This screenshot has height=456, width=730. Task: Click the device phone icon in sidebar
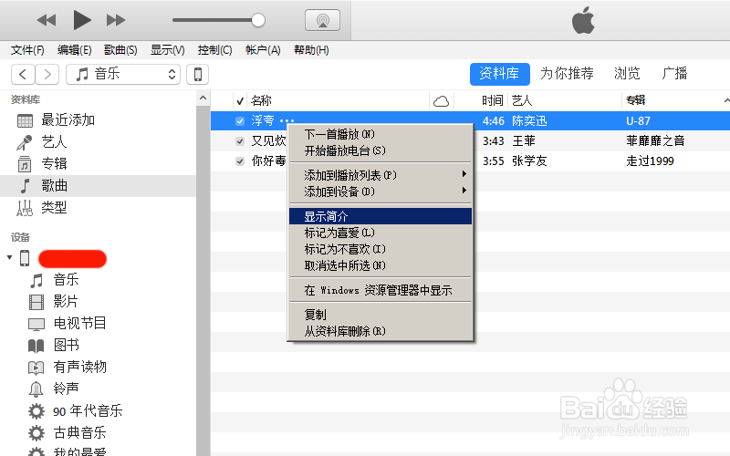click(25, 258)
